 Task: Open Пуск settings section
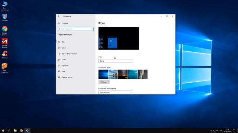tap(75, 71)
